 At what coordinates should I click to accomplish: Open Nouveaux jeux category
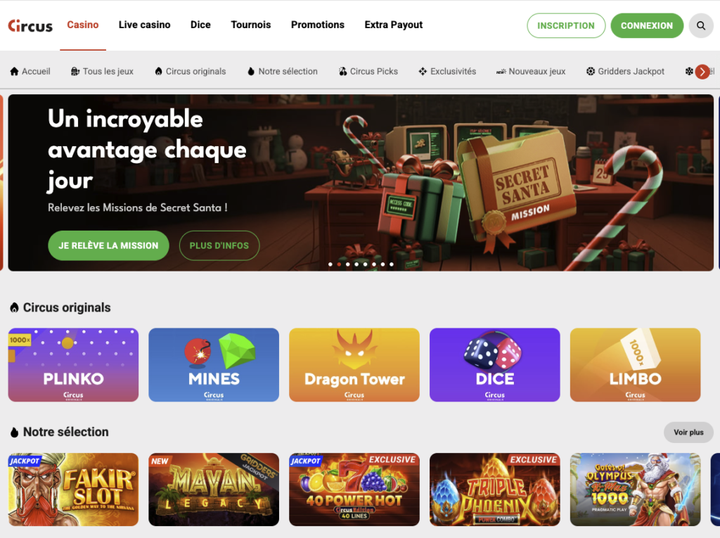pyautogui.click(x=531, y=71)
